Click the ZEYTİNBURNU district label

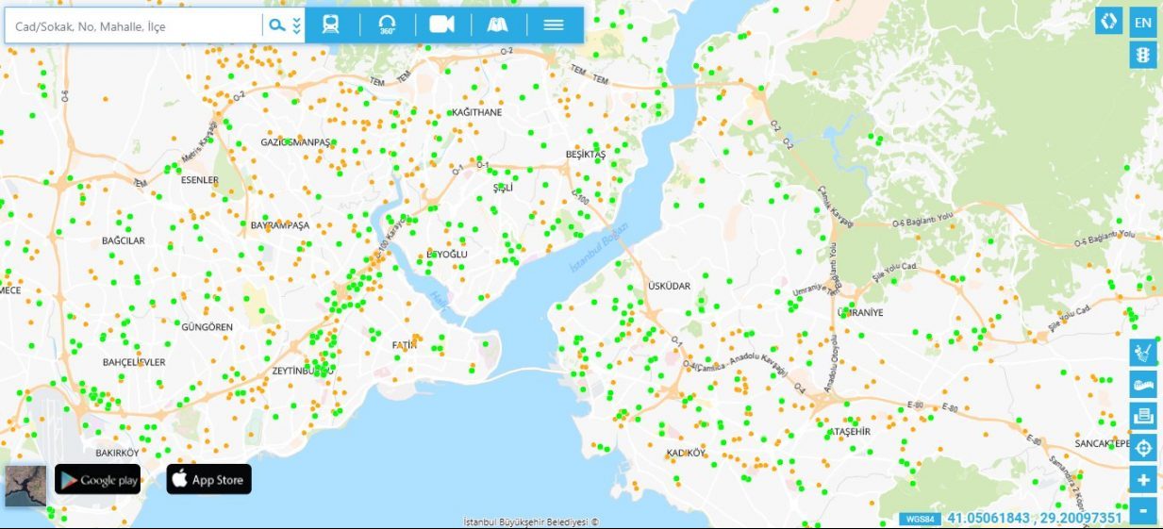(x=303, y=372)
